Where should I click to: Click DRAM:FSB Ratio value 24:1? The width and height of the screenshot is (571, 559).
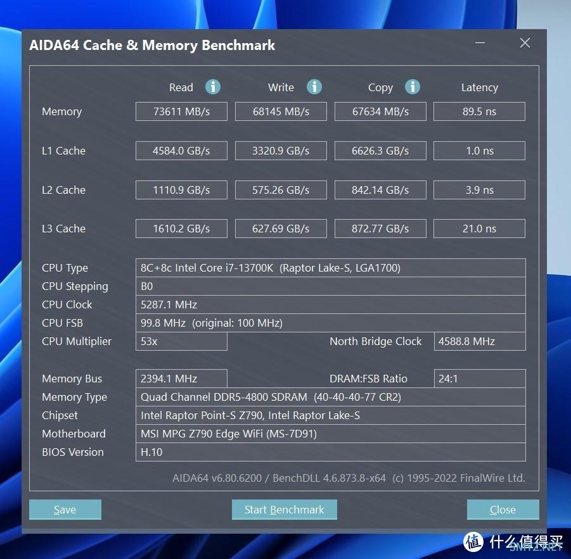pos(480,379)
